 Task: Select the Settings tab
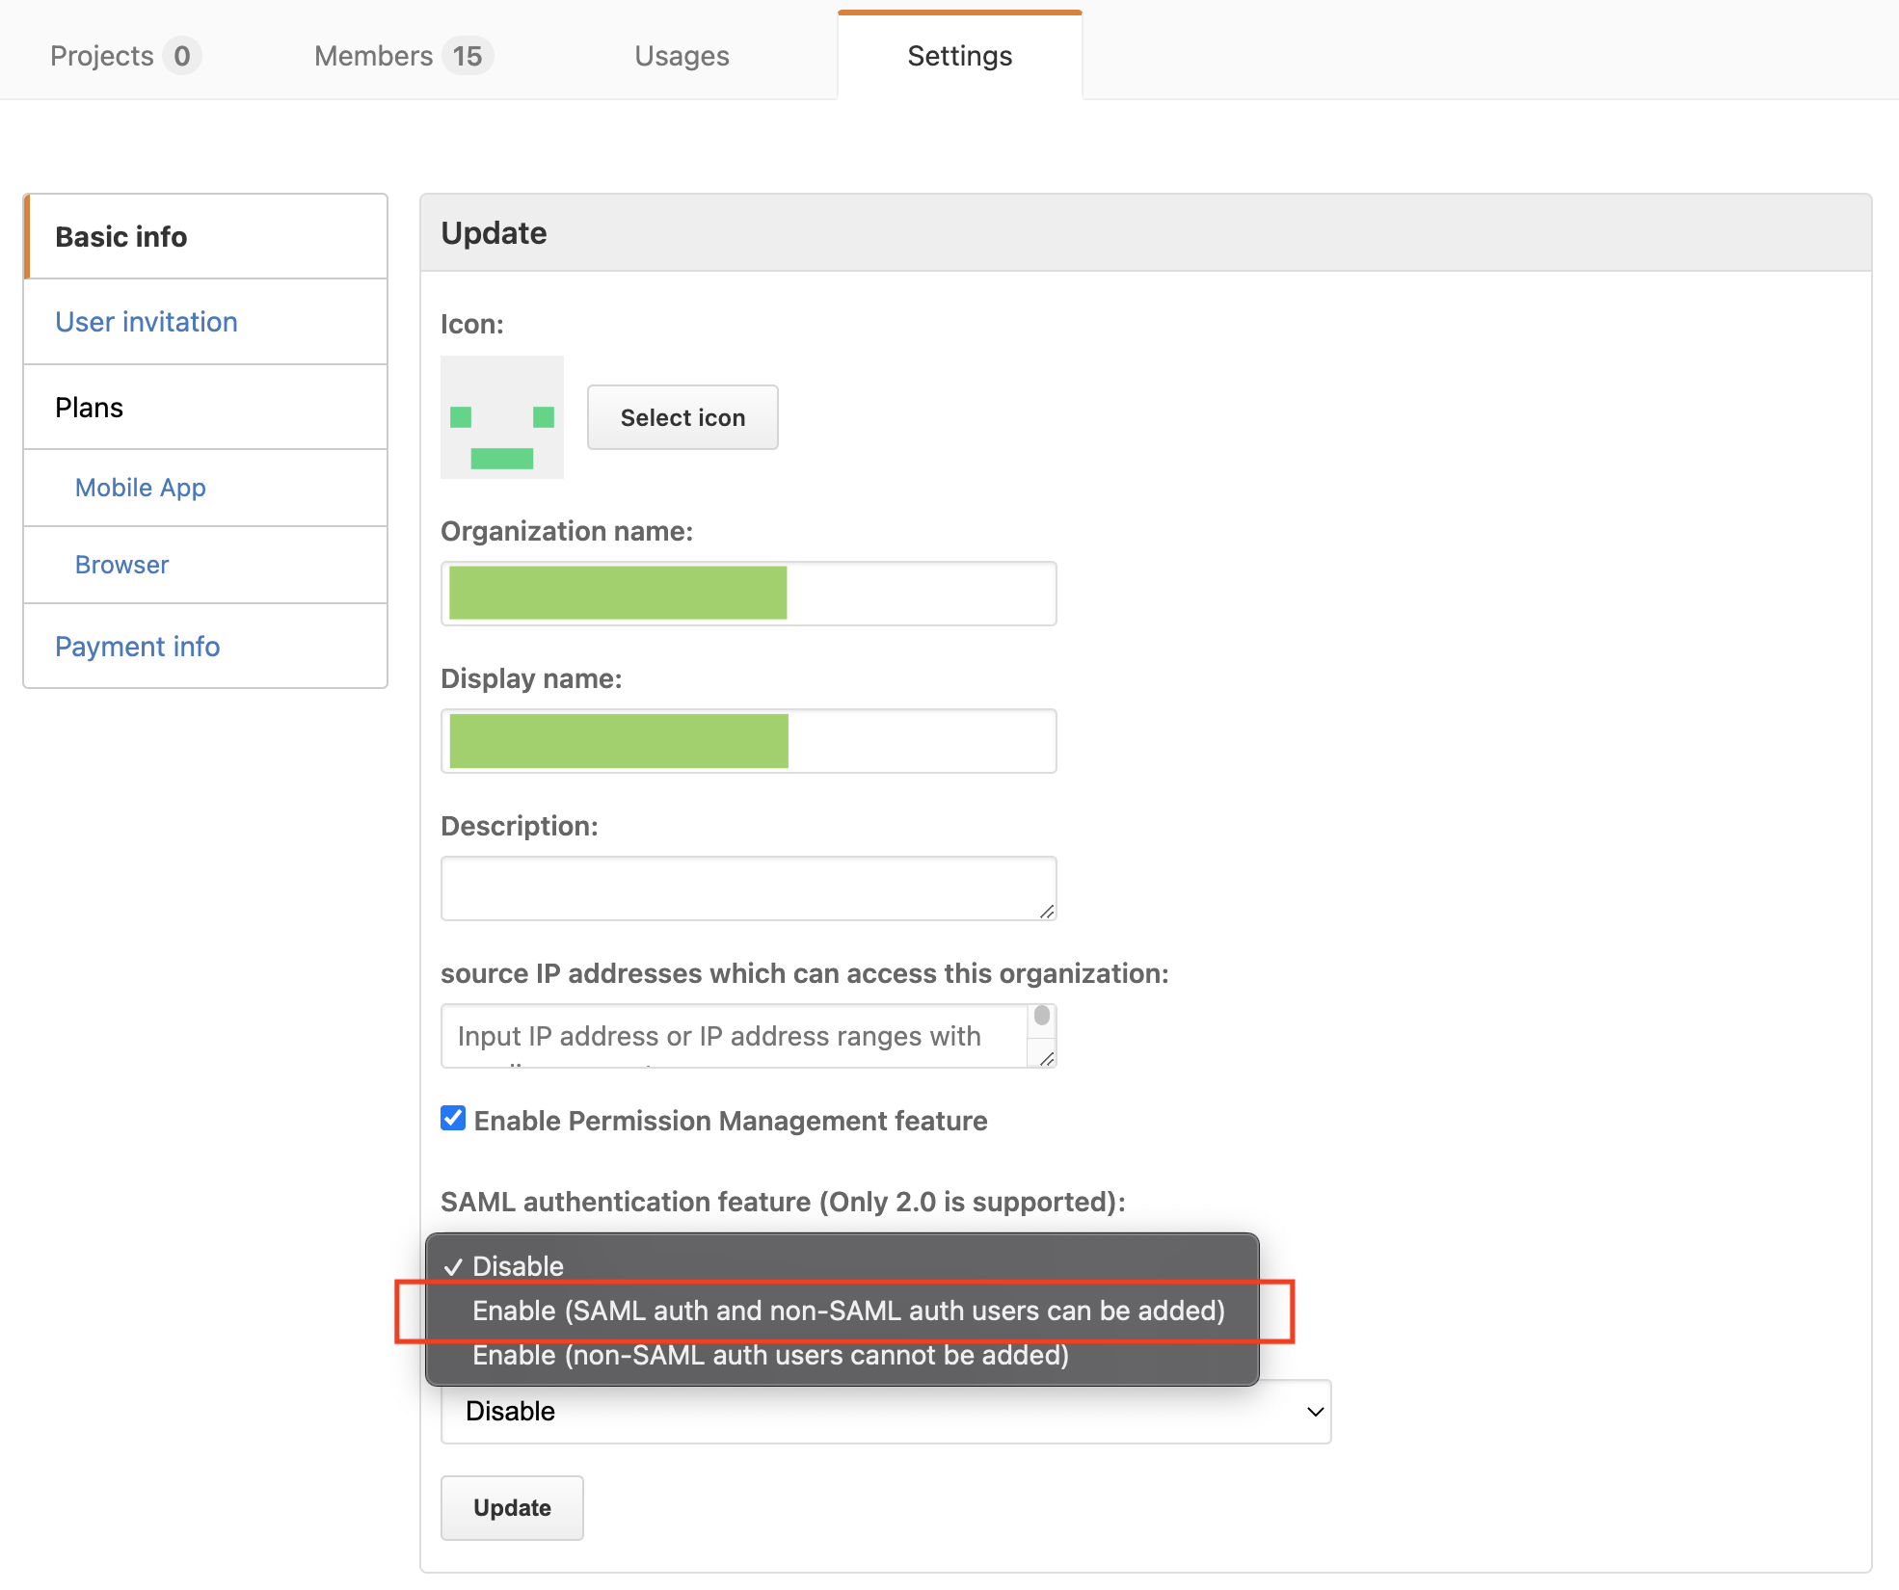(959, 56)
